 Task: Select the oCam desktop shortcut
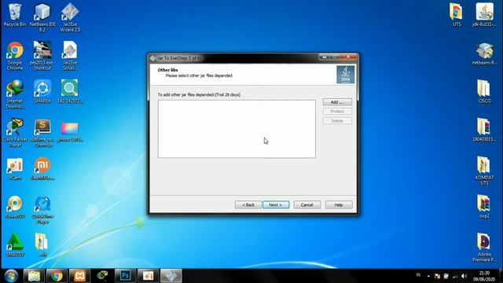(x=15, y=169)
